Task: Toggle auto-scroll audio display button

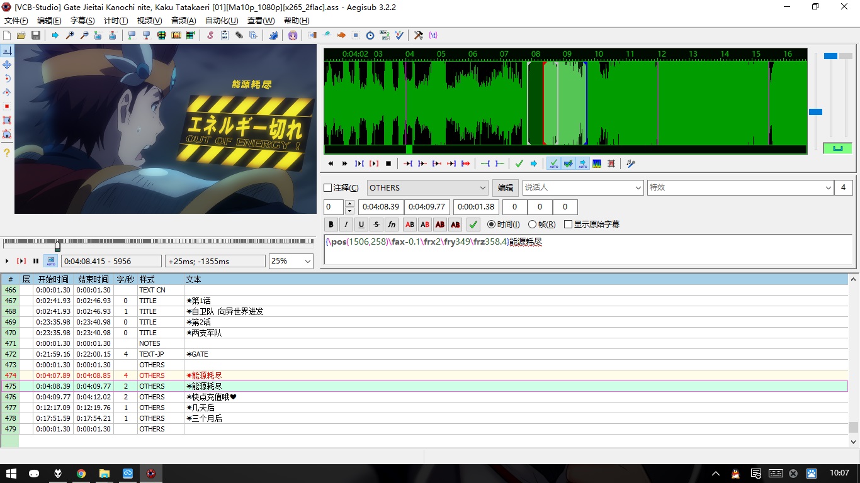Action: click(x=583, y=164)
